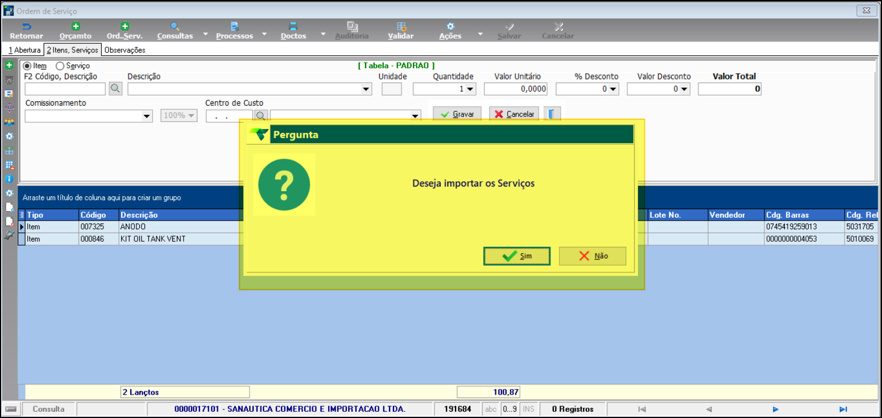
Task: Click the gray trash sidebar icon
Action: 9,80
